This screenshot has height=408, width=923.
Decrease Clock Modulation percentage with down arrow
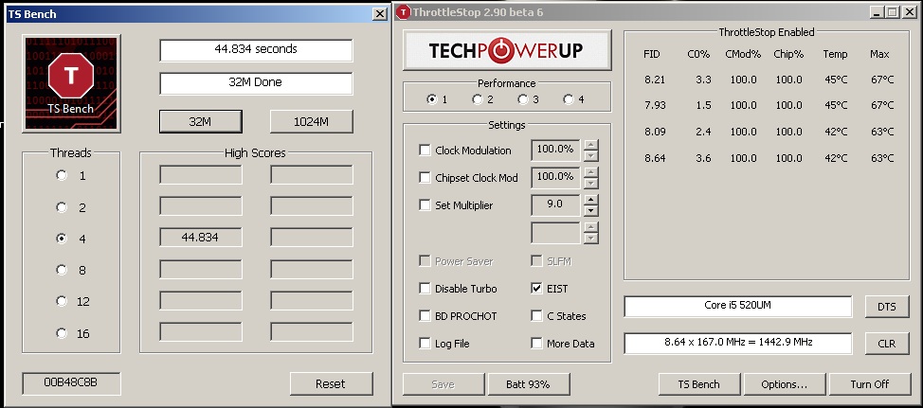tap(591, 156)
